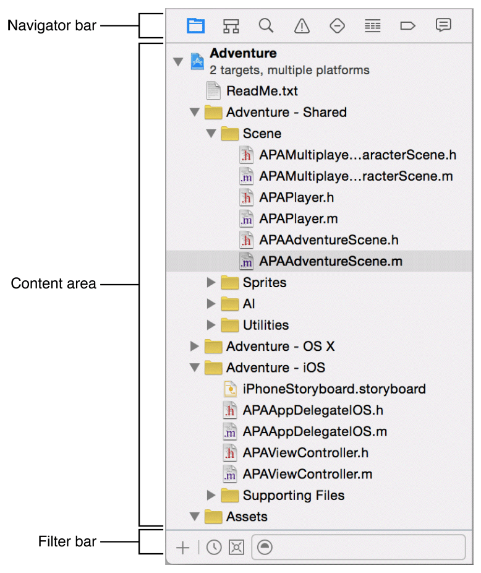Toggle source control status filter
The width and height of the screenshot is (481, 573).
click(236, 547)
